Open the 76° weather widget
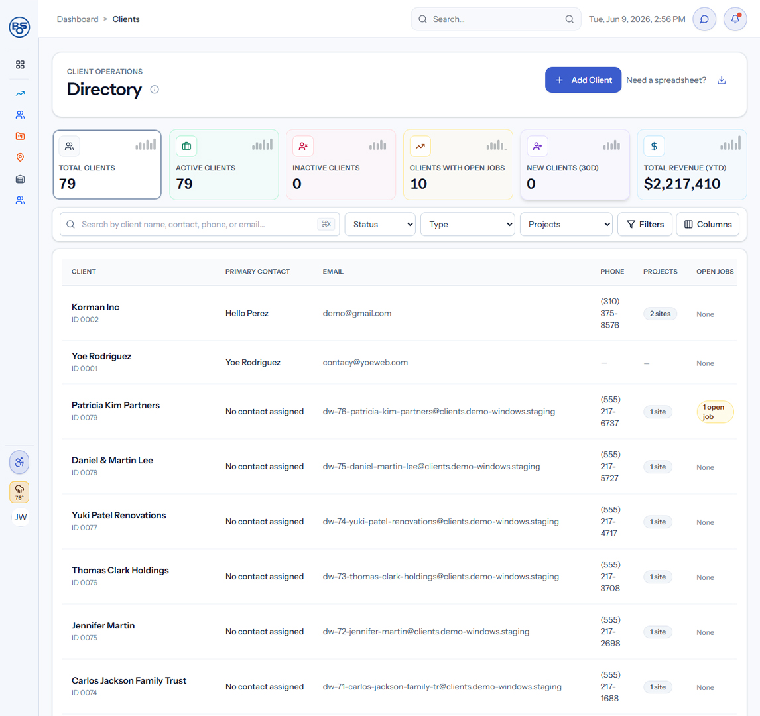This screenshot has width=760, height=716. (x=19, y=492)
